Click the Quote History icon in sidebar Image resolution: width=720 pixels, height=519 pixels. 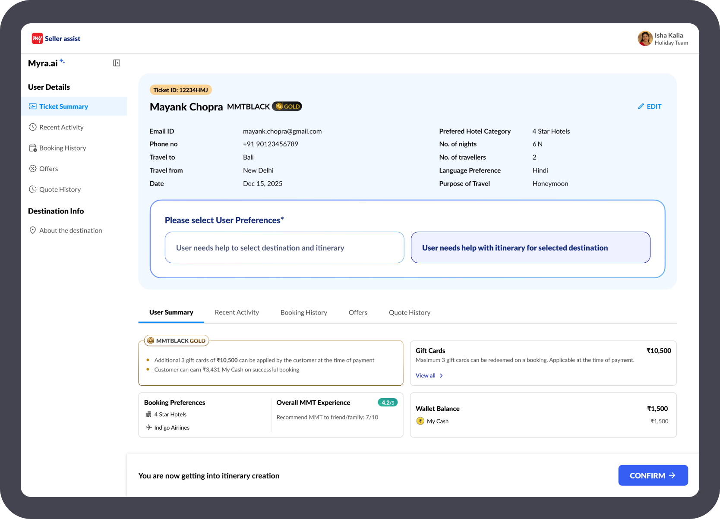click(x=32, y=189)
